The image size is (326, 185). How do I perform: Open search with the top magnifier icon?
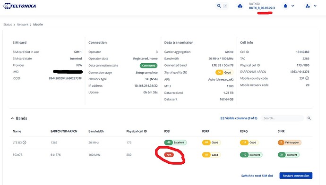[219, 6]
